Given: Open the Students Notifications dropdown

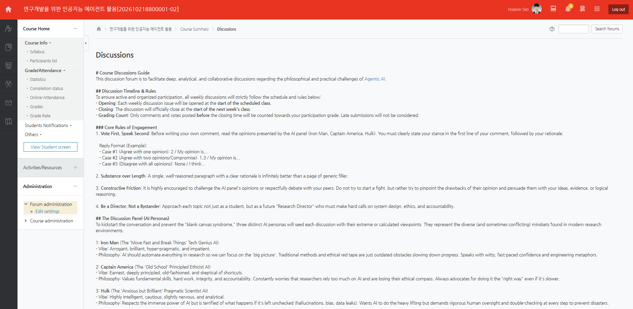Looking at the screenshot, I should (x=48, y=125).
